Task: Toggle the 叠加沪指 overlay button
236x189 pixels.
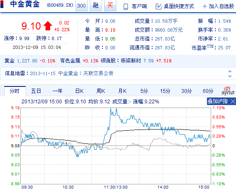Action: click(x=217, y=101)
